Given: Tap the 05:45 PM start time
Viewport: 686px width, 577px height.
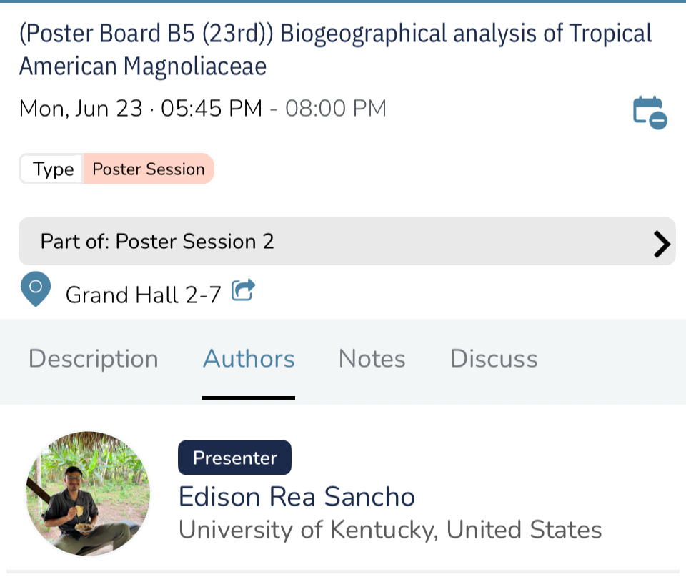Looking at the screenshot, I should [x=212, y=109].
